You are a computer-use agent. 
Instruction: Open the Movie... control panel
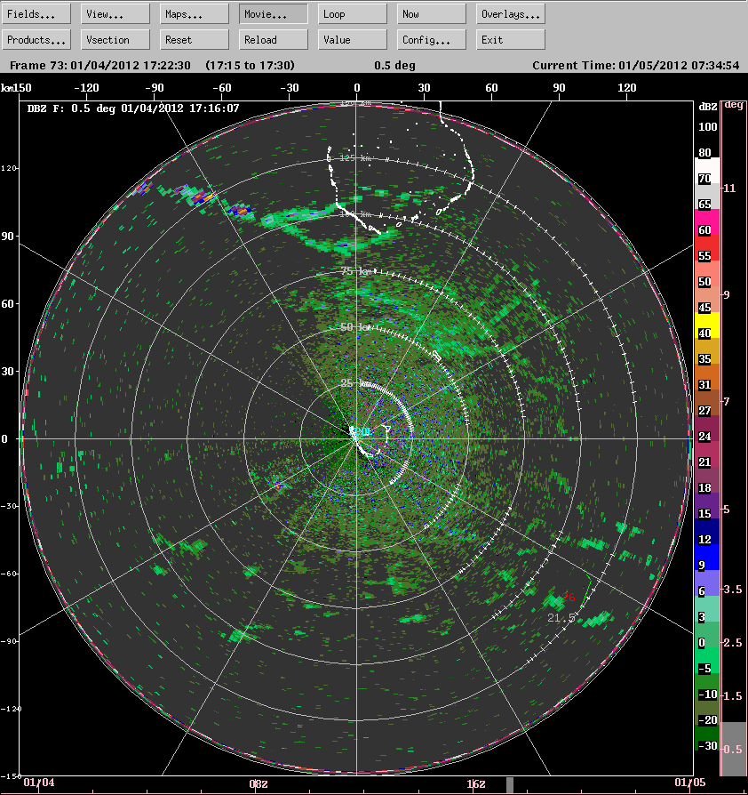click(x=273, y=14)
